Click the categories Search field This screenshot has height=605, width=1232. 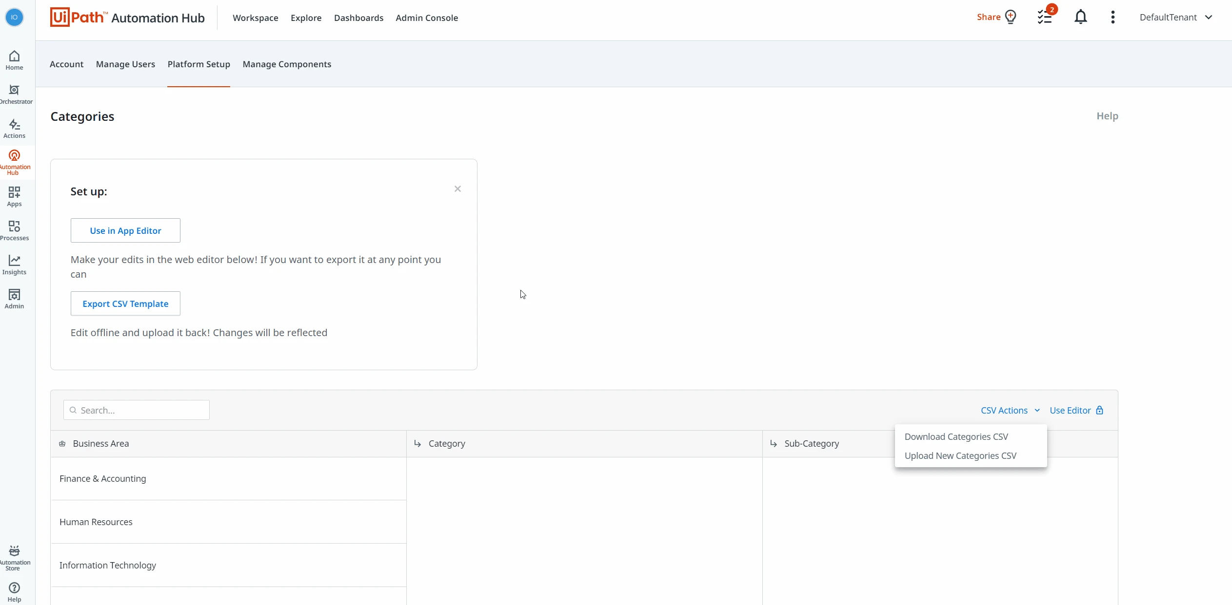(x=137, y=410)
